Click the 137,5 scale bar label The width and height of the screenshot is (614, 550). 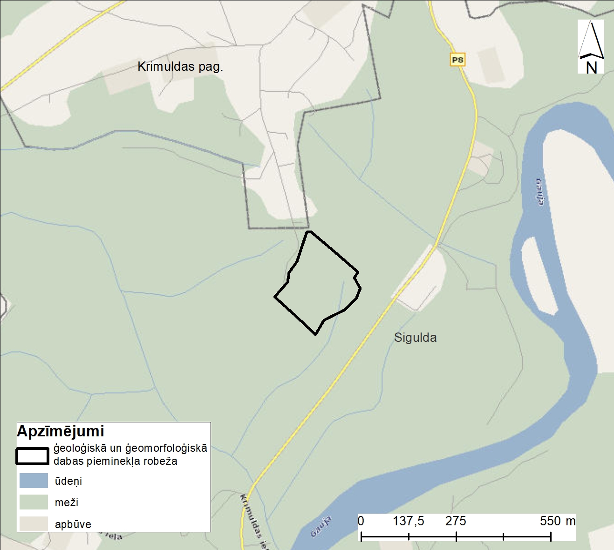pyautogui.click(x=408, y=521)
